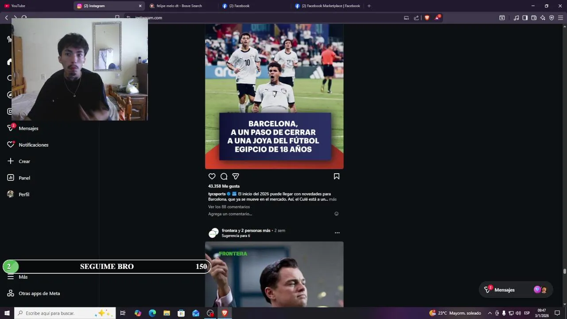Toggle the browser sidebar panel
Image resolution: width=567 pixels, height=319 pixels.
tap(525, 18)
